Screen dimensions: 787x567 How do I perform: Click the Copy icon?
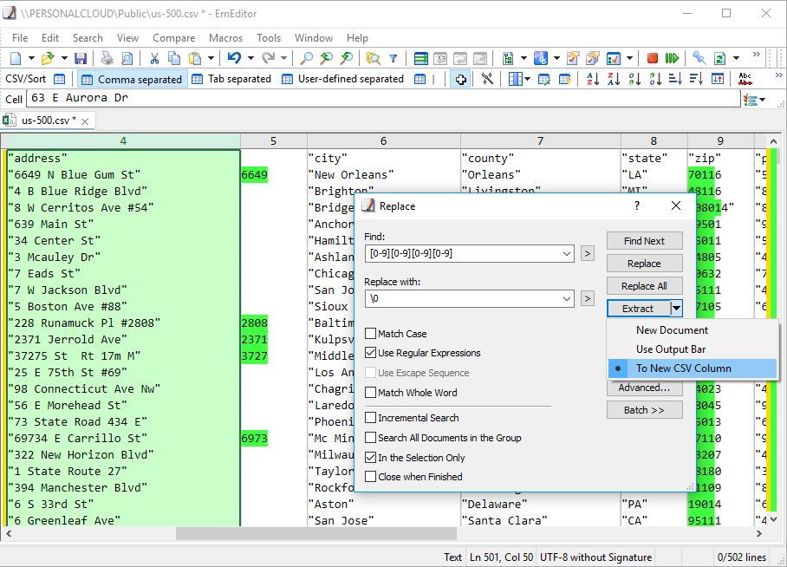coord(174,58)
